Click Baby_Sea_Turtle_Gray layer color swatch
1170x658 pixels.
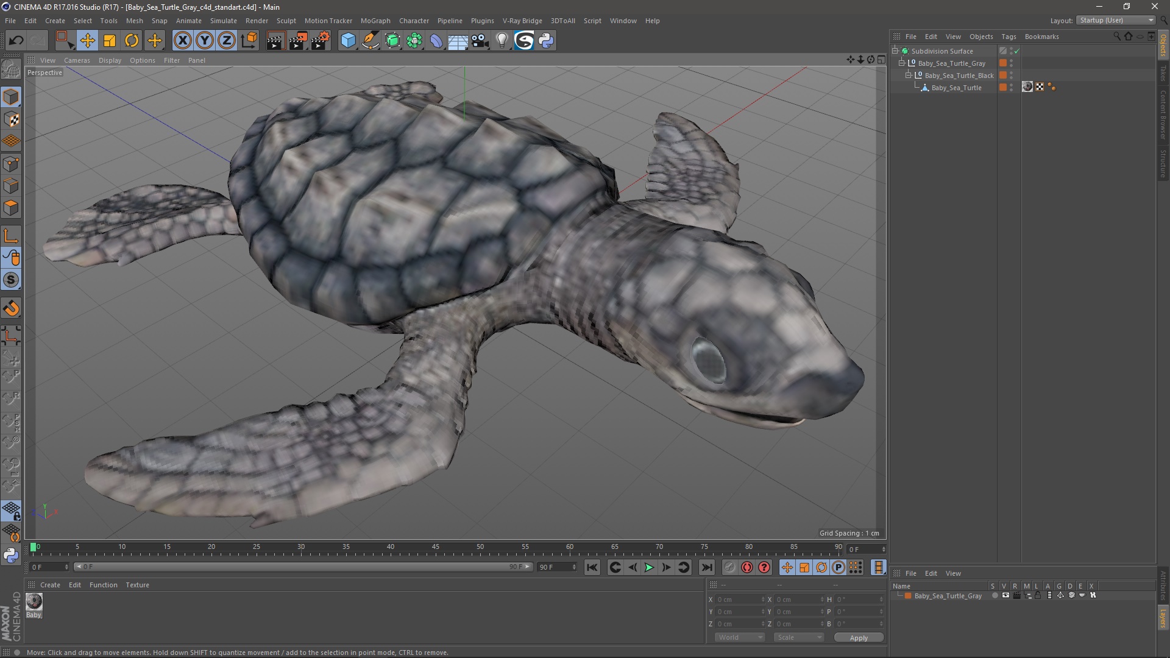(908, 596)
